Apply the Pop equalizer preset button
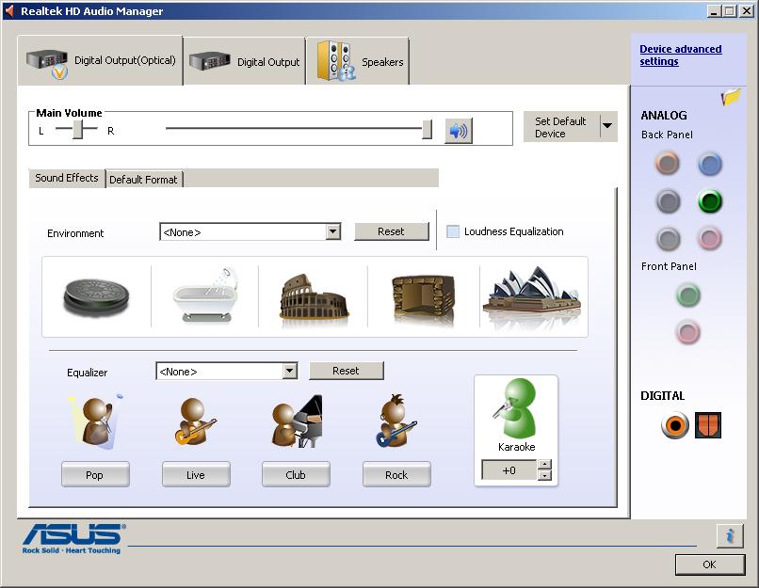 [95, 474]
